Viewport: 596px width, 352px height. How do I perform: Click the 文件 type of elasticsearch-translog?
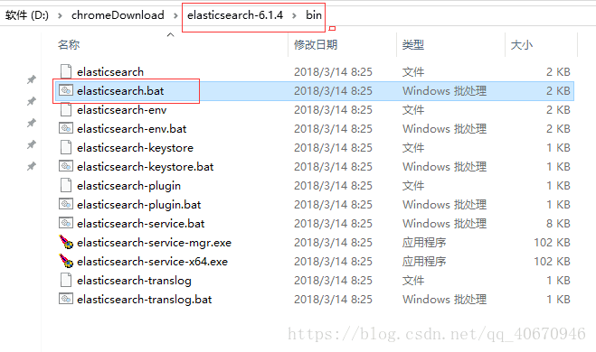(x=413, y=281)
